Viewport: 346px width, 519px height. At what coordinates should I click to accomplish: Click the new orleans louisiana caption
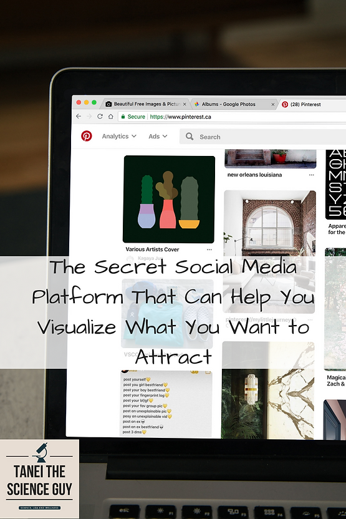coord(254,175)
